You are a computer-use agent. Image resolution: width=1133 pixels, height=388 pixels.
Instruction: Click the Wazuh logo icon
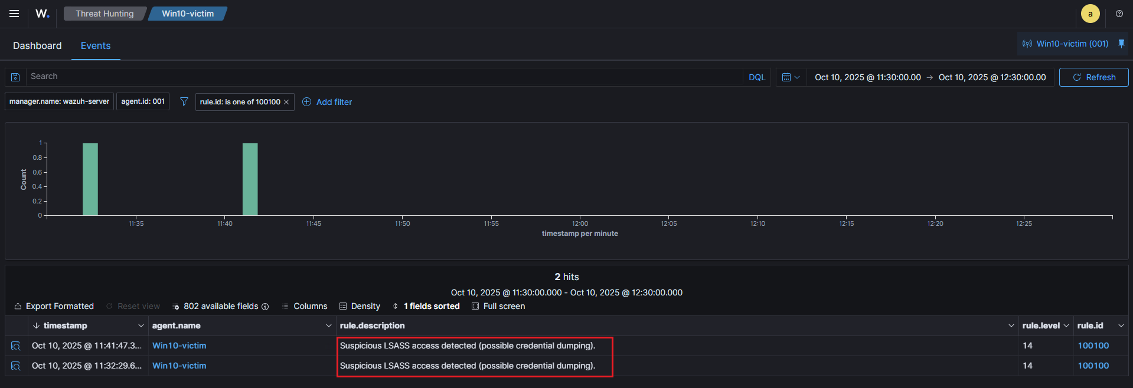42,14
